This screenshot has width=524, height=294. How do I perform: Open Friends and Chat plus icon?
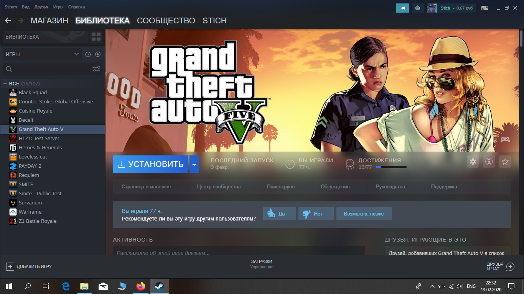coord(510,266)
